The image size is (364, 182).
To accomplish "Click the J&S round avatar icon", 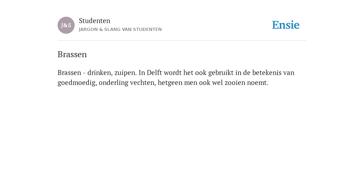I will [66, 25].
